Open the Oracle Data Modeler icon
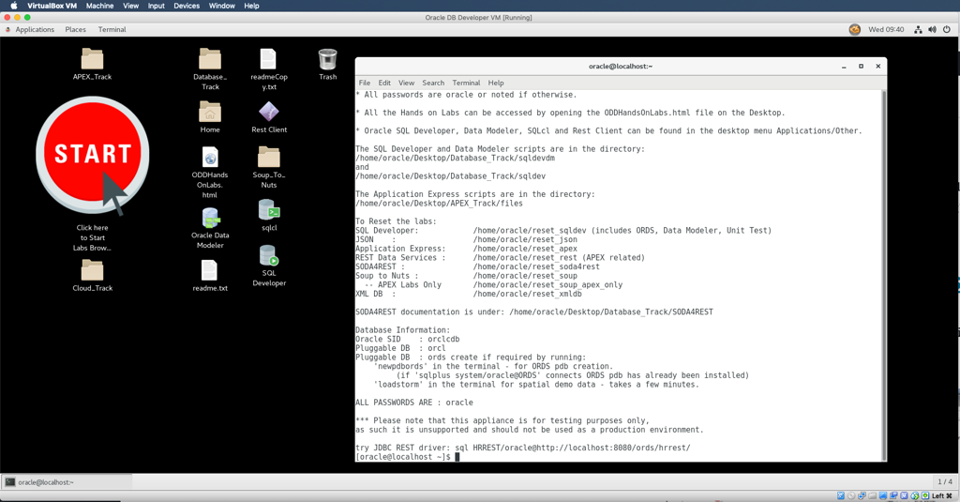This screenshot has height=502, width=960. (210, 219)
